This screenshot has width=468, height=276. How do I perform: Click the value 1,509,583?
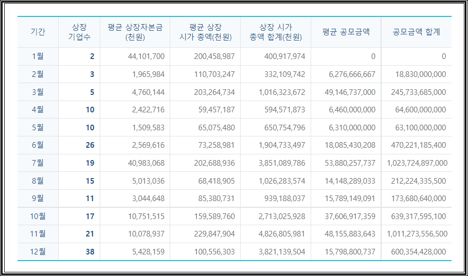[148, 127]
